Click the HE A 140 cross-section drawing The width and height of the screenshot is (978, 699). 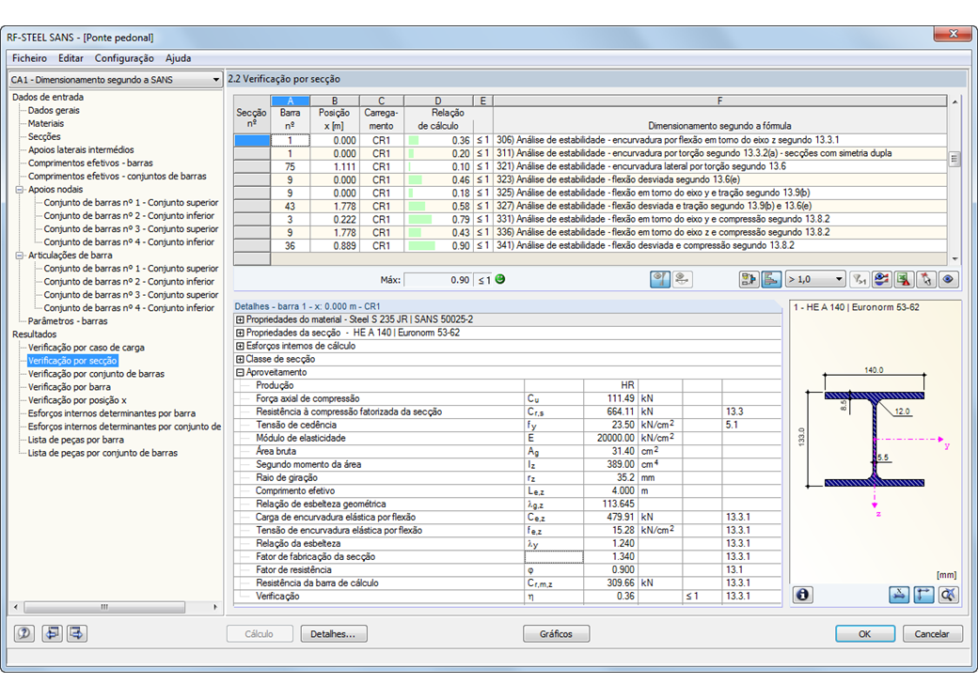(874, 439)
